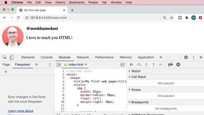The width and height of the screenshot is (204, 115).
Task: Select the Sources tab
Action: point(65,57)
